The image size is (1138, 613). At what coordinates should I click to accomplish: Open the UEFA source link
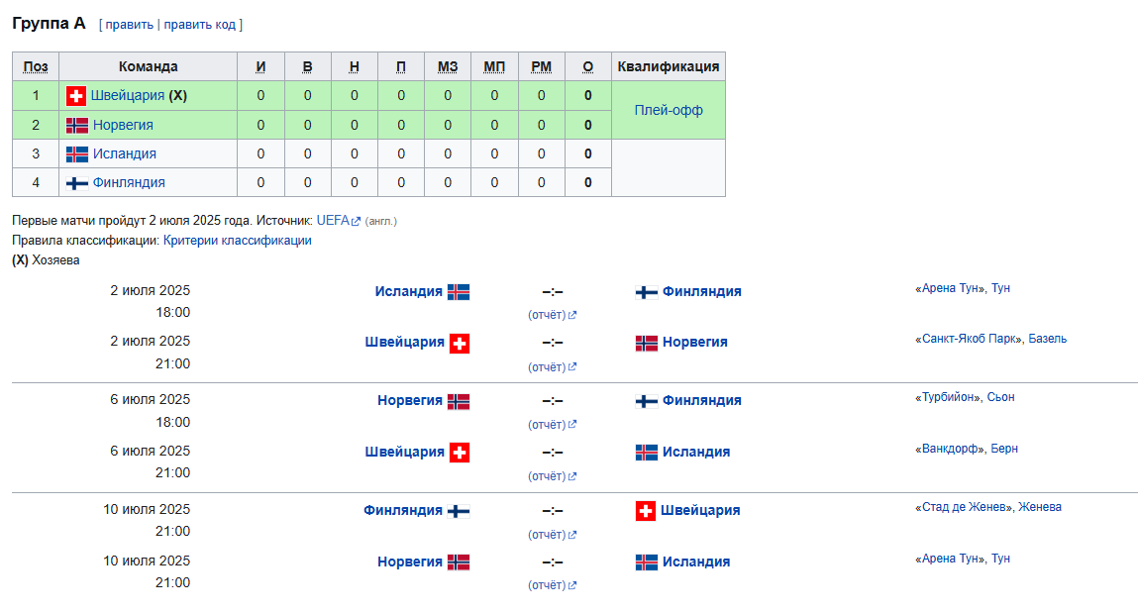coord(333,221)
